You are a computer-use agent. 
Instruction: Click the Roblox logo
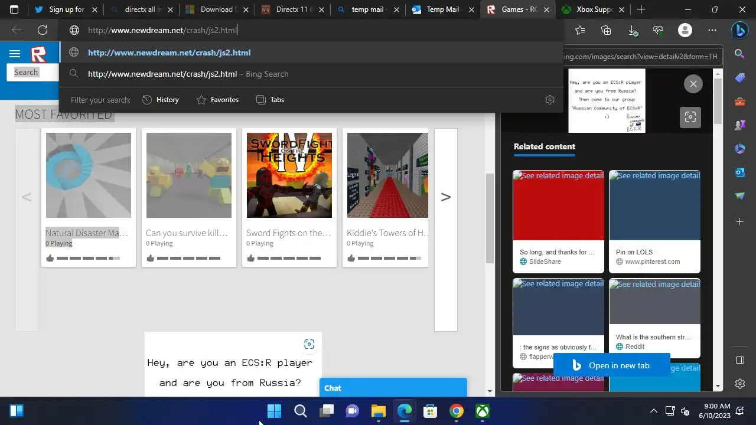(38, 55)
